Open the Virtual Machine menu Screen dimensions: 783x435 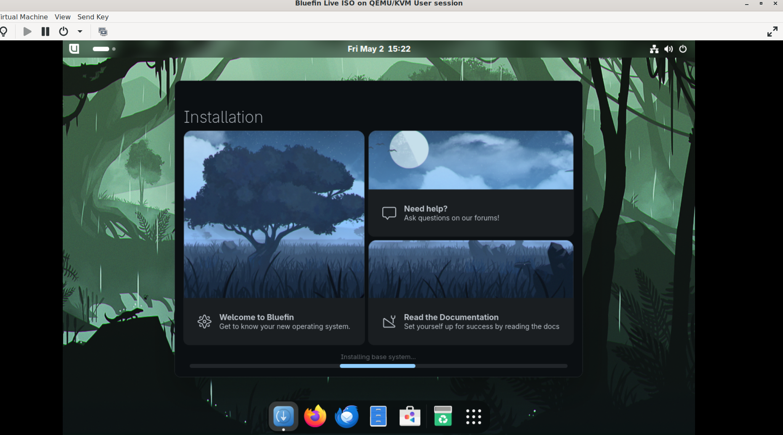(x=24, y=17)
